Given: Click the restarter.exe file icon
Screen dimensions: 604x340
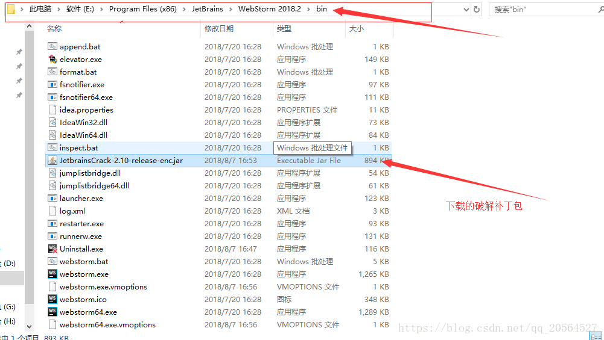Looking at the screenshot, I should coord(52,224).
